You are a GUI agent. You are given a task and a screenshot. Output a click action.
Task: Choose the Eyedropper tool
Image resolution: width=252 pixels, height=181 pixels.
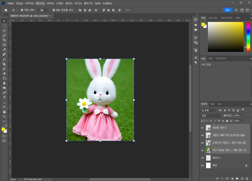point(4,49)
